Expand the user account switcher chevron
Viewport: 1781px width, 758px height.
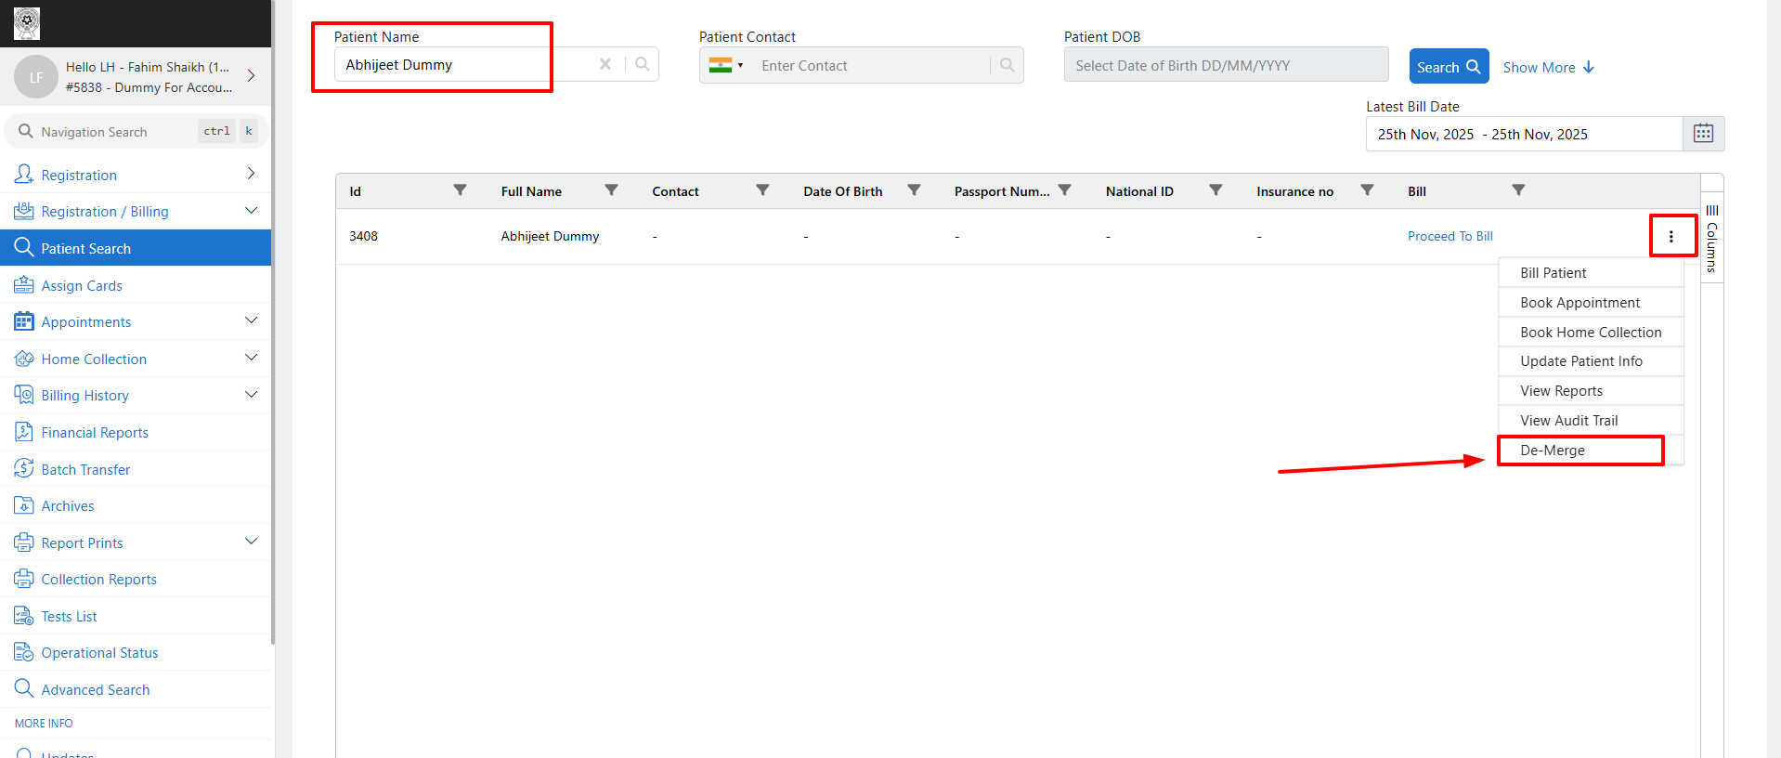251,76
